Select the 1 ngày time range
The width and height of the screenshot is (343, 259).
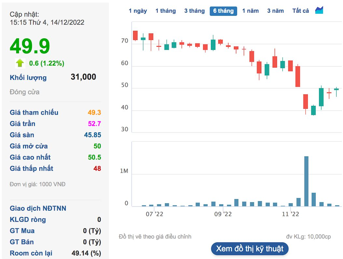click(x=138, y=11)
